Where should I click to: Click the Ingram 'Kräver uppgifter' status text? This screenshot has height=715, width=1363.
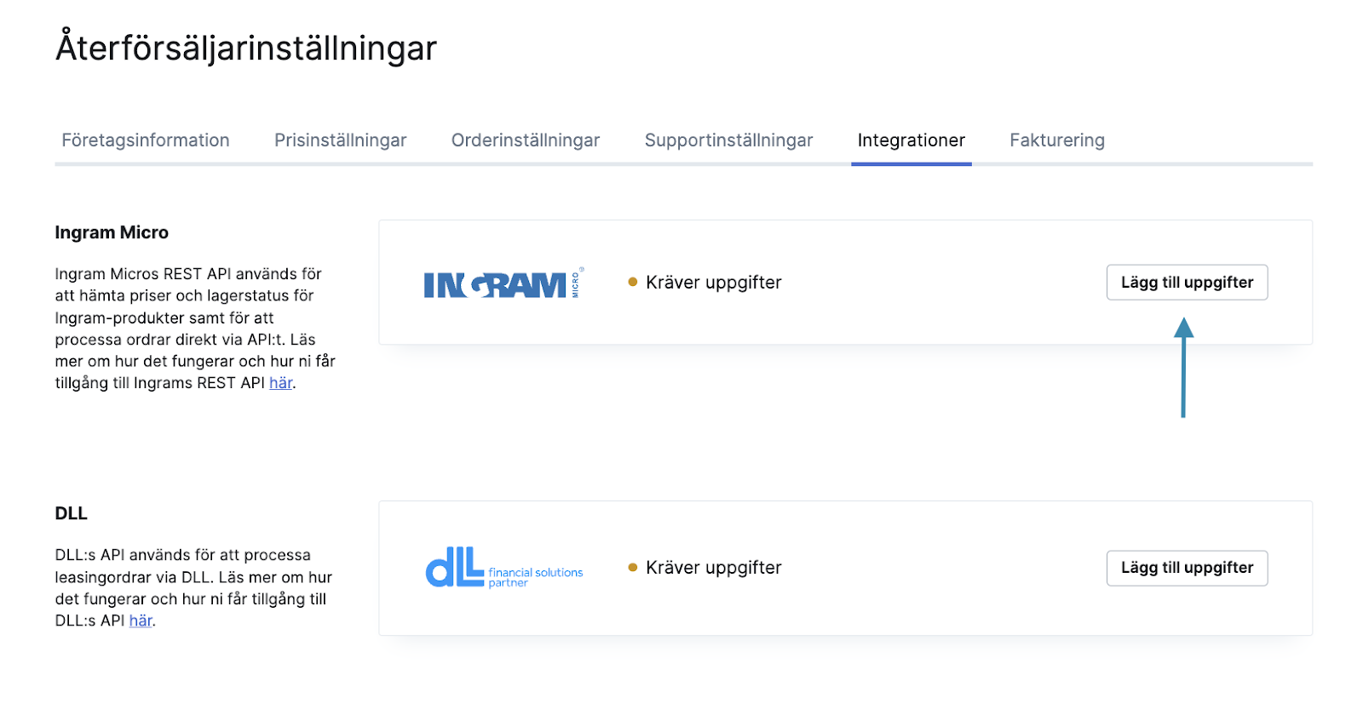point(714,283)
